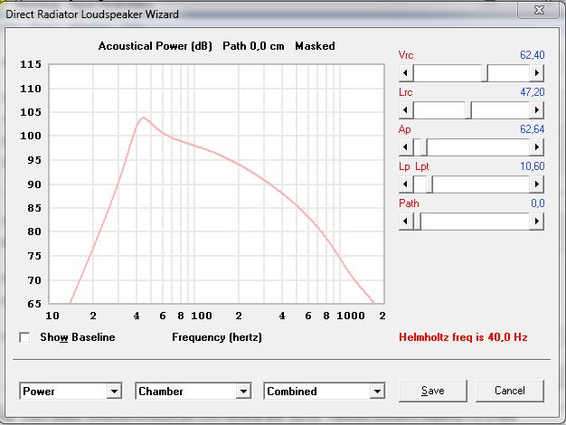Click the Vrc value 62,40
The height and width of the screenshot is (425, 566).
click(532, 55)
